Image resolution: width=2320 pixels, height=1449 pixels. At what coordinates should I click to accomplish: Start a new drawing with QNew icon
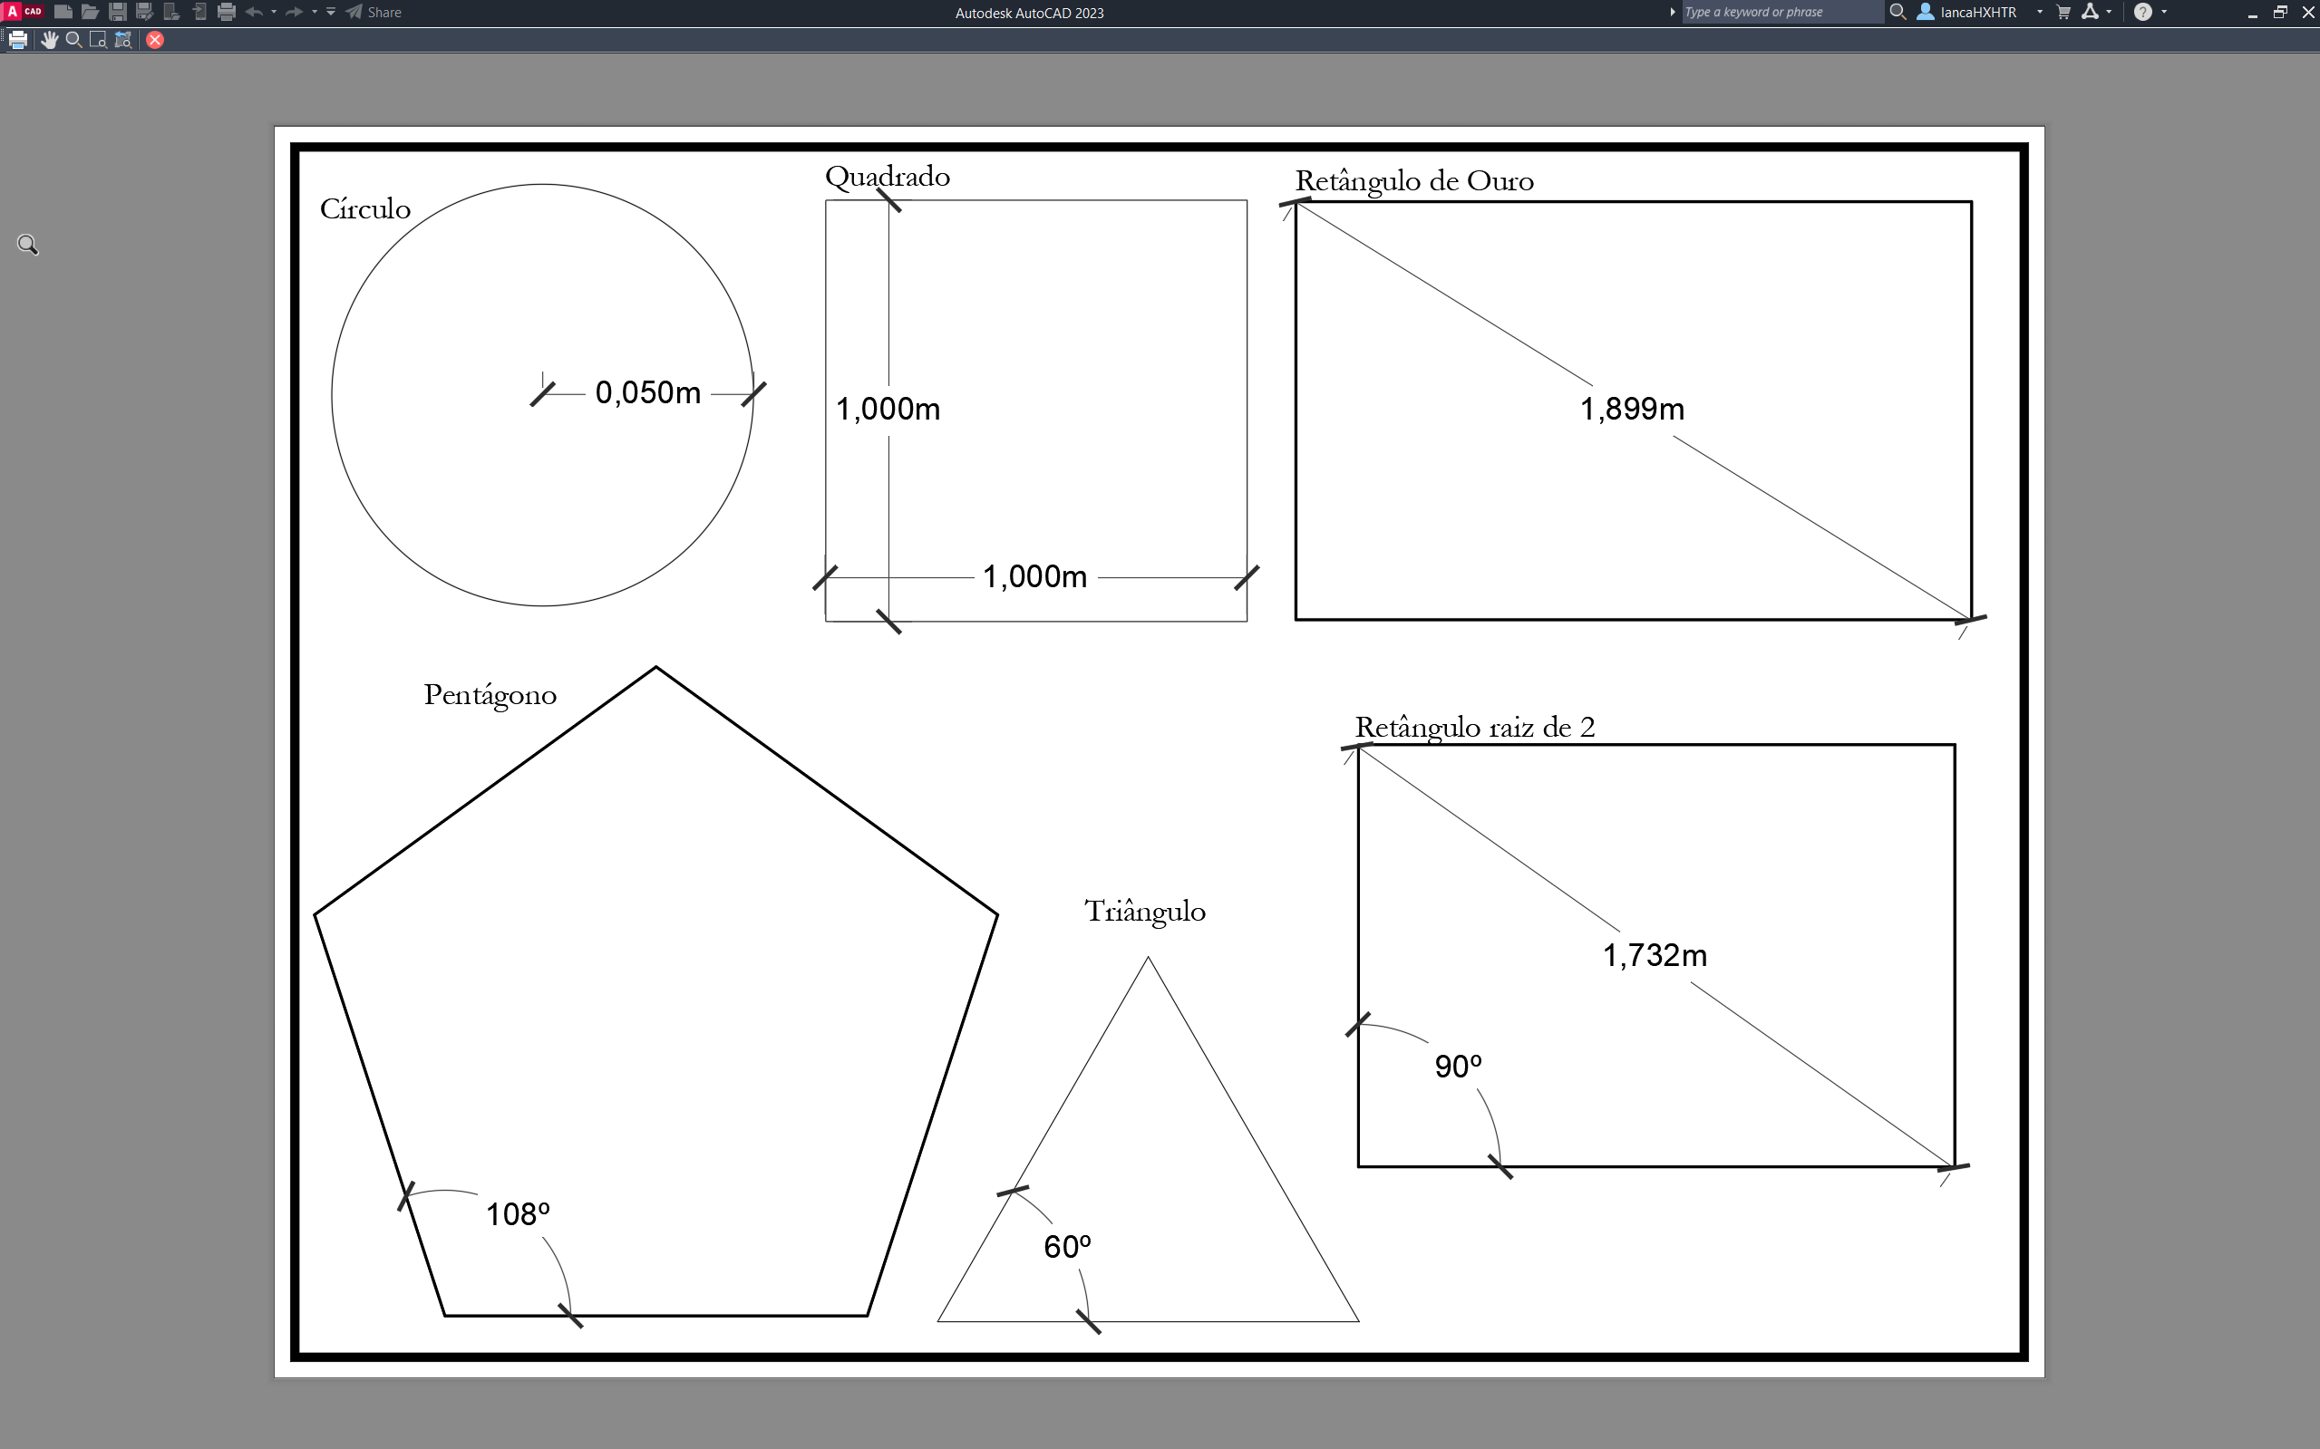point(64,13)
